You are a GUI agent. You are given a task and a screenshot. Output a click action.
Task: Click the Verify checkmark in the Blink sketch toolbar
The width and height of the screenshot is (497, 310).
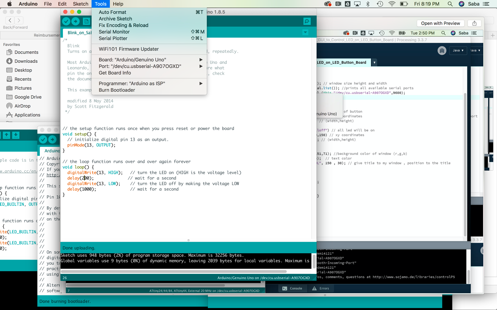66,21
